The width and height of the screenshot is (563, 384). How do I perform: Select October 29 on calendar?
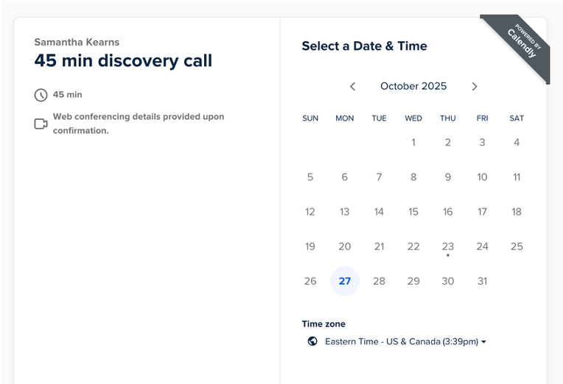(x=413, y=281)
